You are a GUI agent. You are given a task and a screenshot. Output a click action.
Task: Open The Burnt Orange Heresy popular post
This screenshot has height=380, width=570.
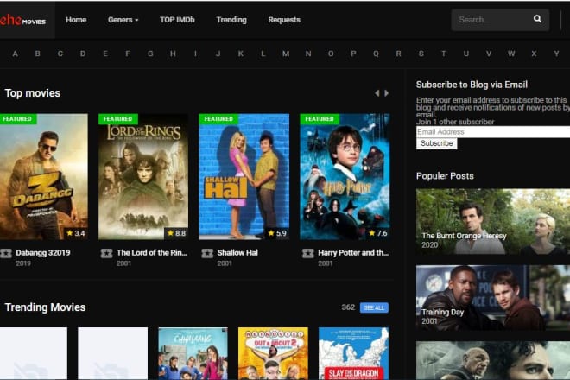493,221
